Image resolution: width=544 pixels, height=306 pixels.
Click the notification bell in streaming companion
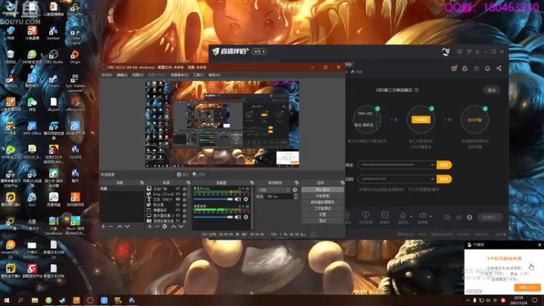tap(488, 69)
